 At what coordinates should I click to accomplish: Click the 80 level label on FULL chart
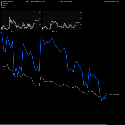pyautogui.click(x=81, y=12)
